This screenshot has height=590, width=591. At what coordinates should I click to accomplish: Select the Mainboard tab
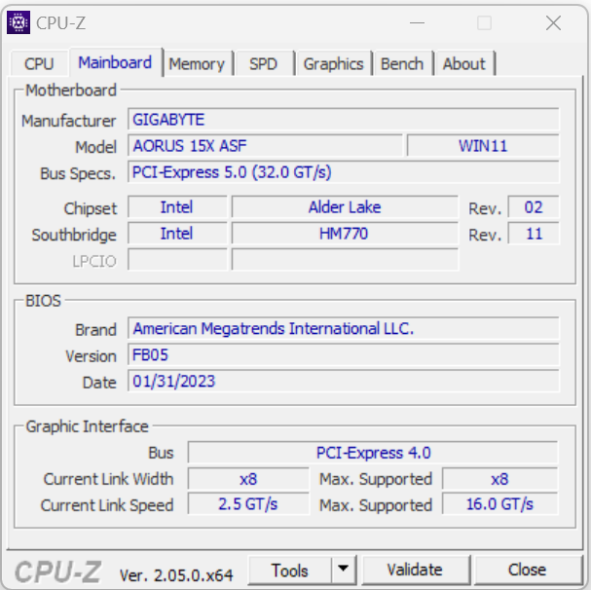tap(115, 62)
